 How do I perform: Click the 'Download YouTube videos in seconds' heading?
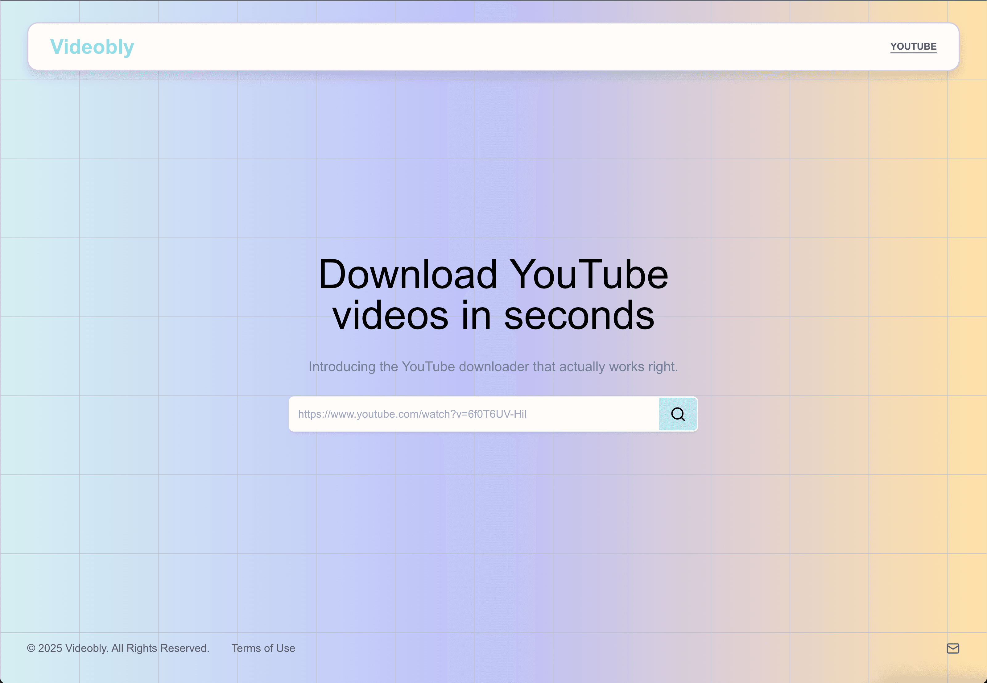point(493,294)
